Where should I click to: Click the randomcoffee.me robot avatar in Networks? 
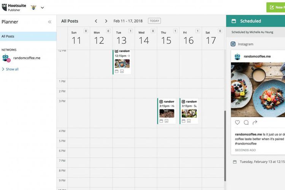(x=6, y=58)
